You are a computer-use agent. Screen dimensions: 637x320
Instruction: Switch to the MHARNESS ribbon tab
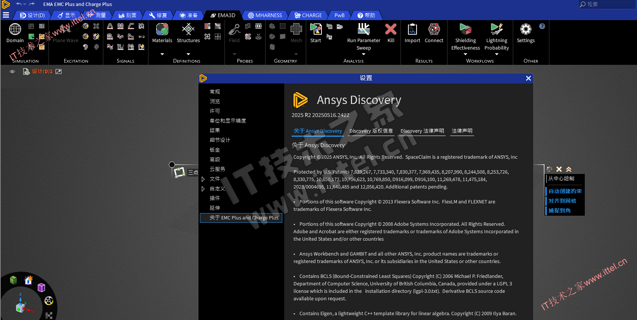point(265,15)
